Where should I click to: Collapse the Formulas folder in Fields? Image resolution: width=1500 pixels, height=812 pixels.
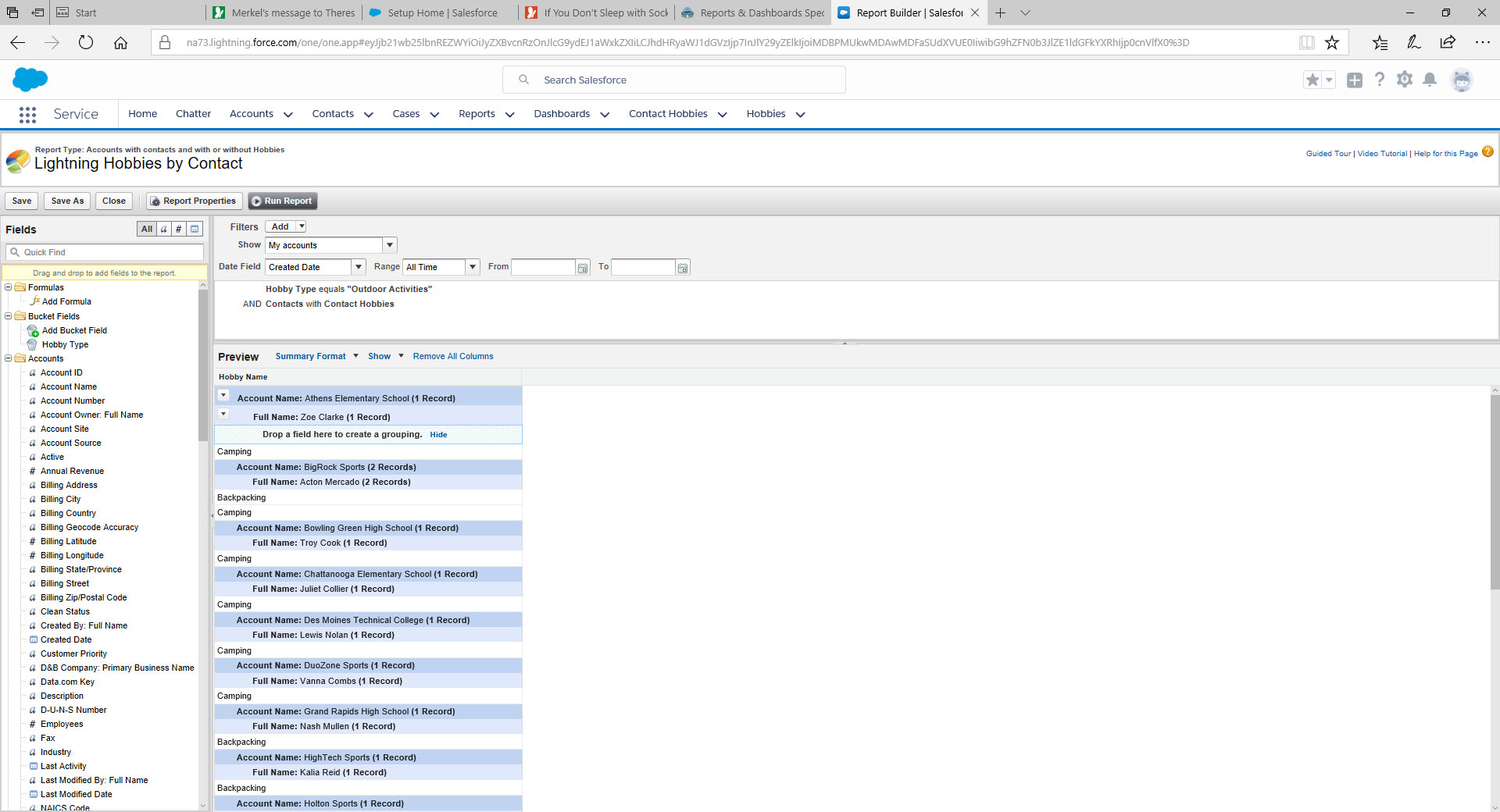click(9, 288)
